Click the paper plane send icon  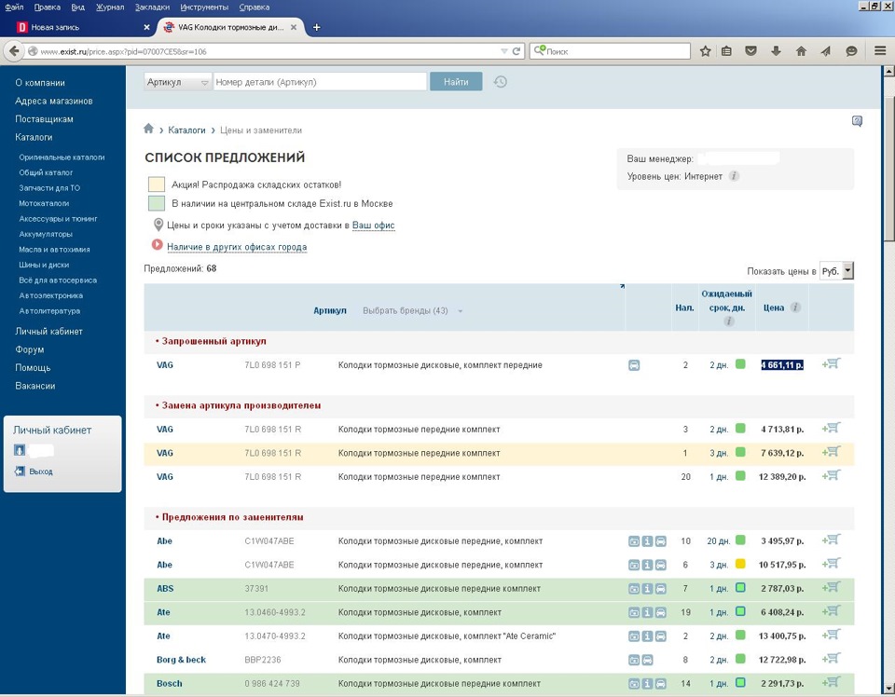tap(825, 51)
